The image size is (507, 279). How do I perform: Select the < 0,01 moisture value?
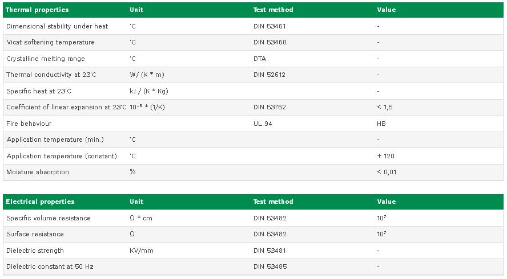(x=387, y=172)
